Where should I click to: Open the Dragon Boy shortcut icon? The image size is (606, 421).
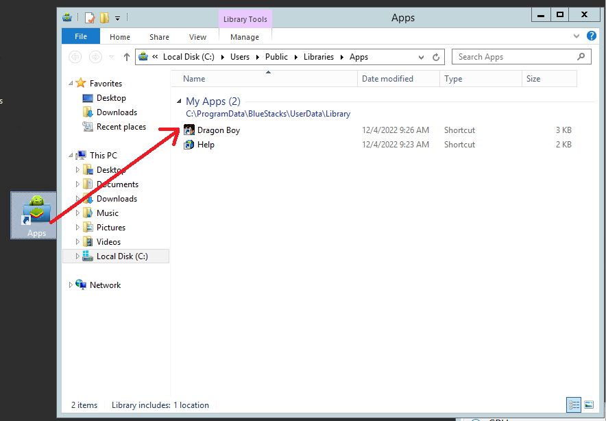[x=189, y=130]
